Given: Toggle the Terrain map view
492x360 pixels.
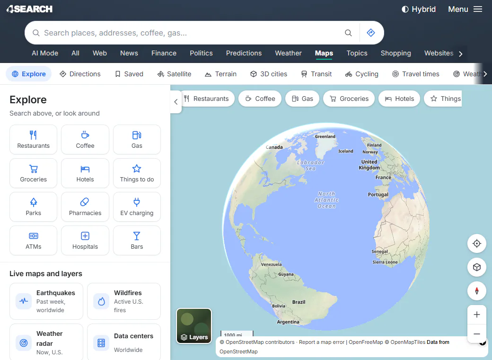Looking at the screenshot, I should (220, 74).
